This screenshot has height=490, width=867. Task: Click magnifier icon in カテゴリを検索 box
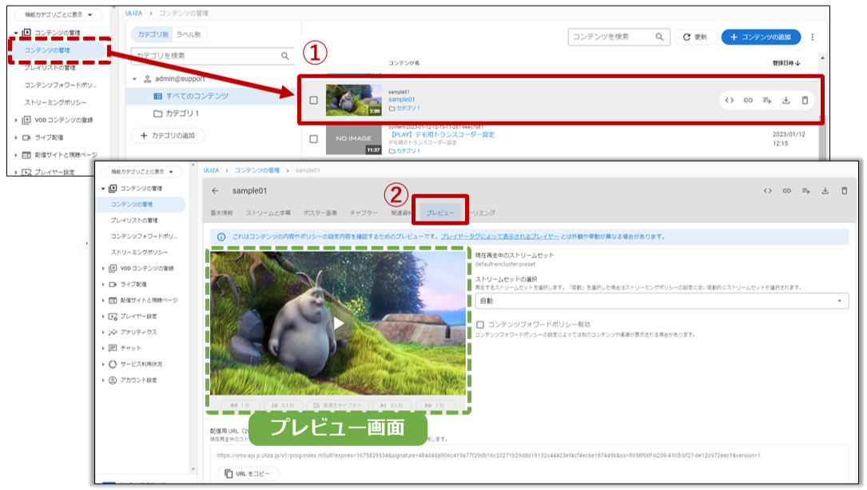coord(284,56)
